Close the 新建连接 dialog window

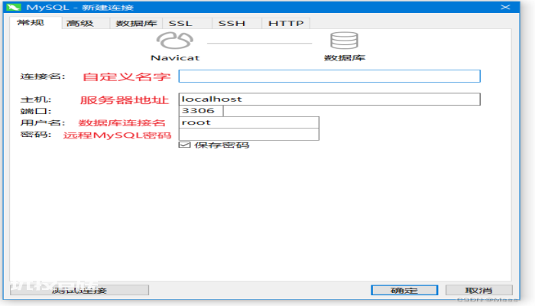(505, 7)
